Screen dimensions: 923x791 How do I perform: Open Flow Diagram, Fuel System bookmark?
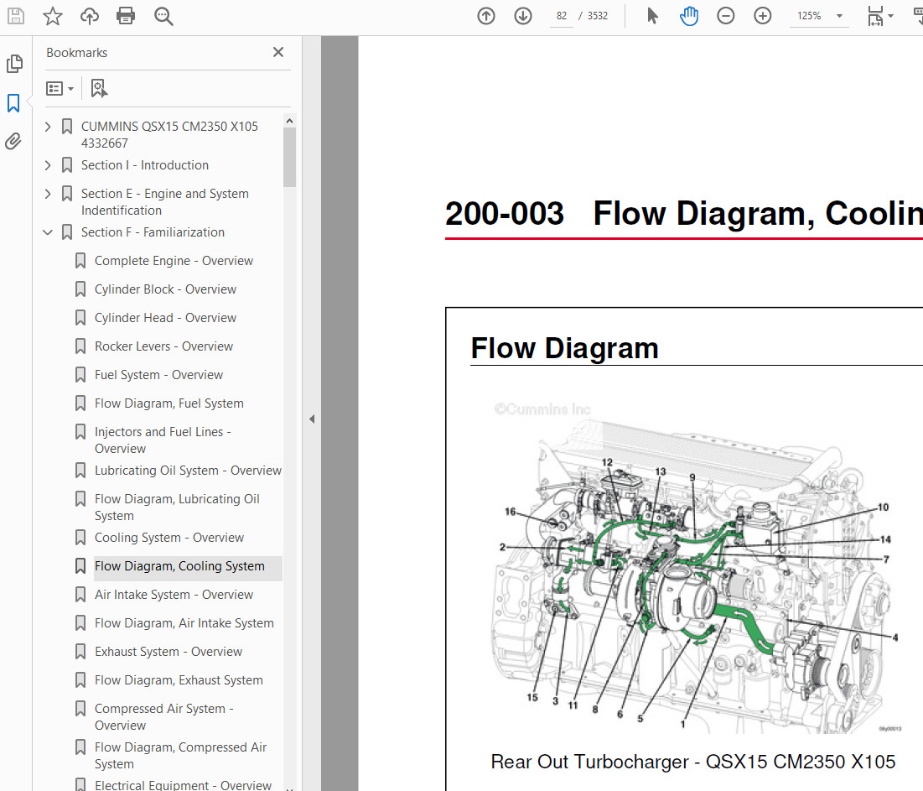click(169, 403)
